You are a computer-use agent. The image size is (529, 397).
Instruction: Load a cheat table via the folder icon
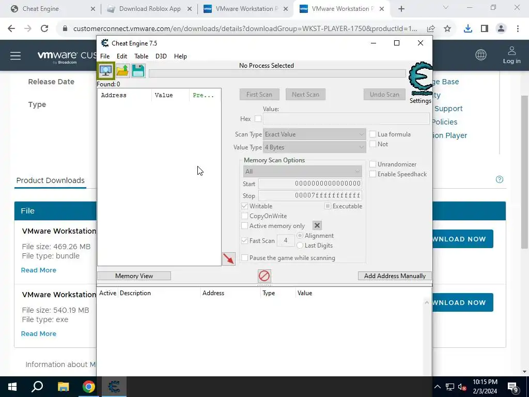pos(122,70)
